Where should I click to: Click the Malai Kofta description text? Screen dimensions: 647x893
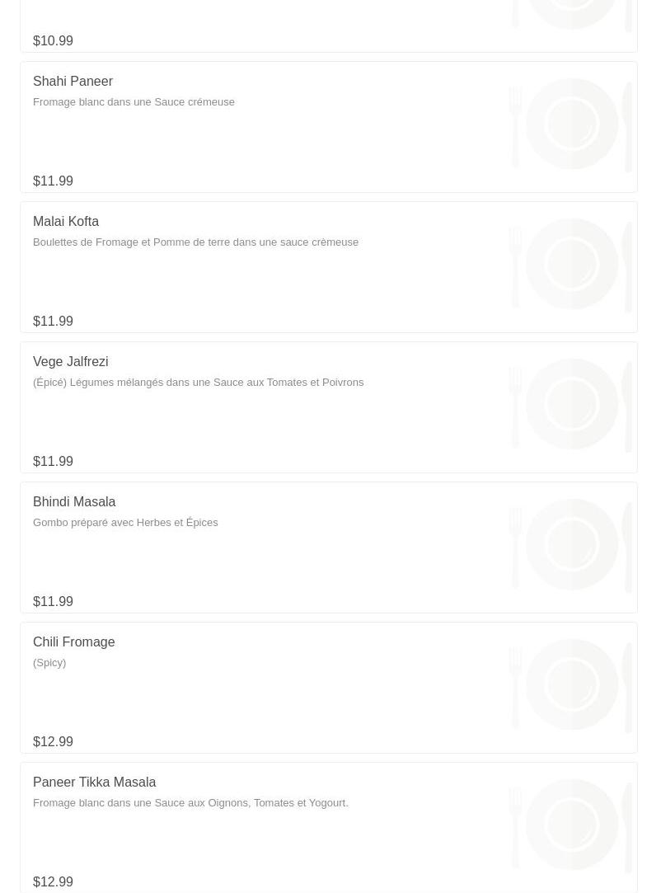195,242
